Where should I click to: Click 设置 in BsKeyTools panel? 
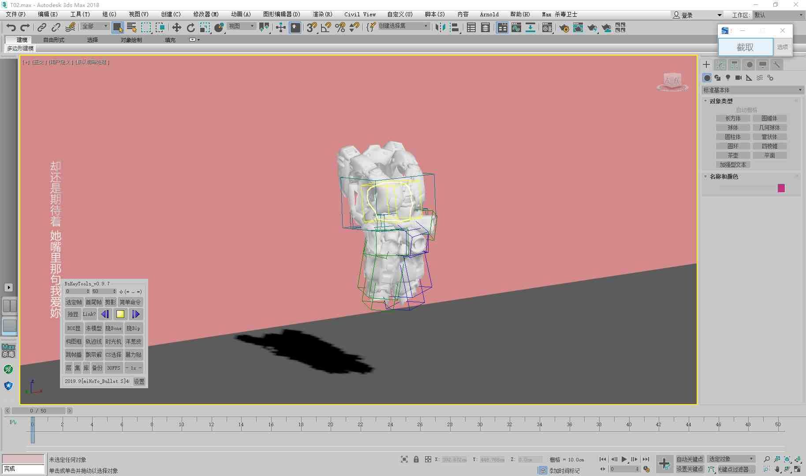pos(139,381)
